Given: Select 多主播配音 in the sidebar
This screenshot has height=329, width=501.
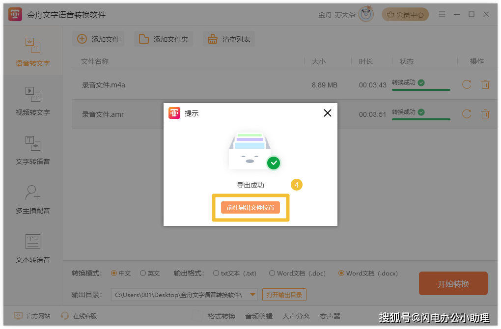Looking at the screenshot, I should (x=32, y=200).
